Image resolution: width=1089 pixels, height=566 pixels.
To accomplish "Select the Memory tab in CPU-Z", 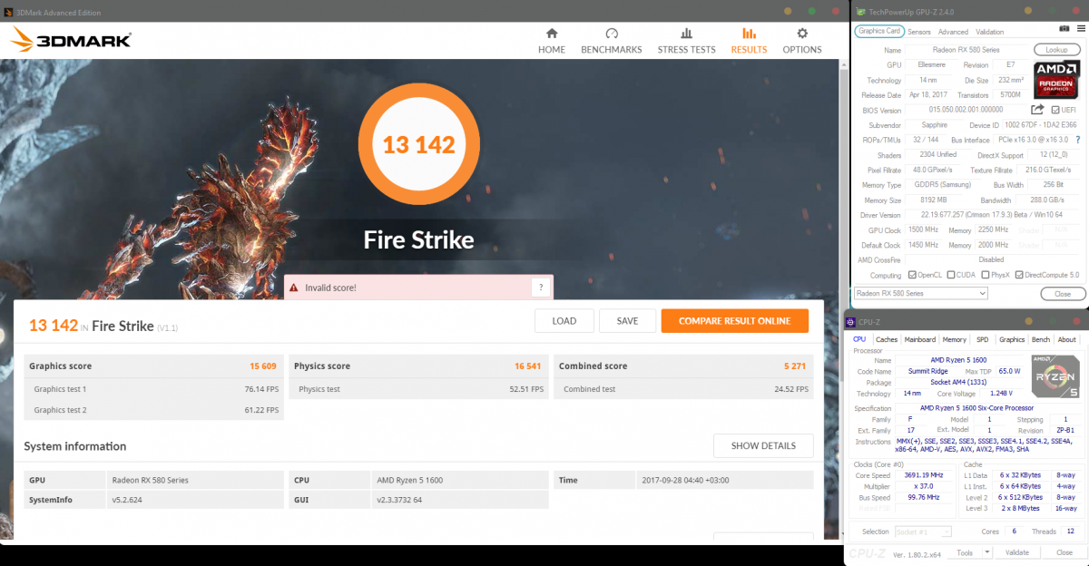I will pyautogui.click(x=954, y=339).
